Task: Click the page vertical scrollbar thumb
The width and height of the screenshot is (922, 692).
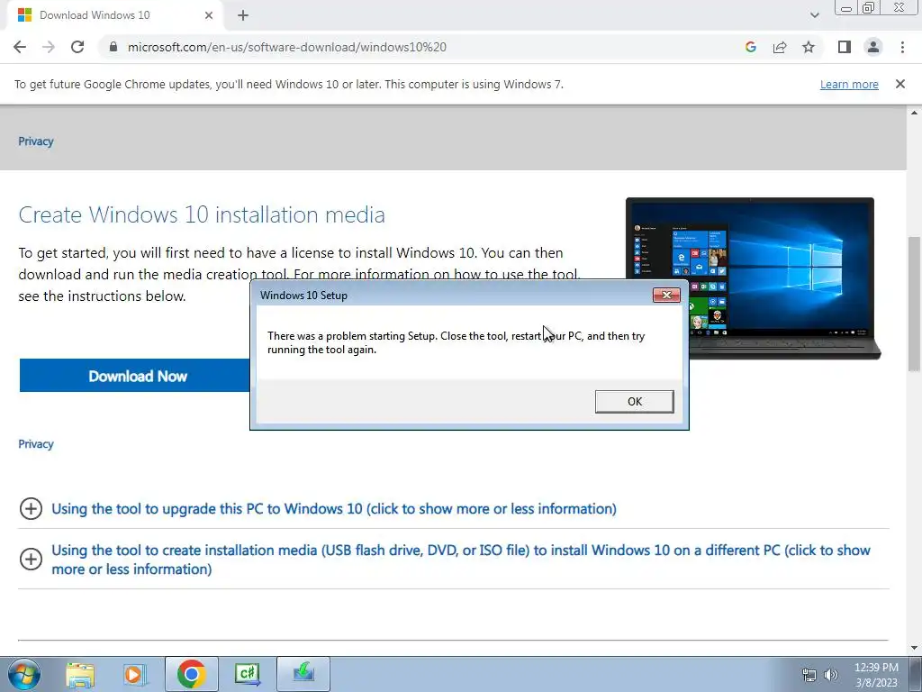Action: click(913, 303)
